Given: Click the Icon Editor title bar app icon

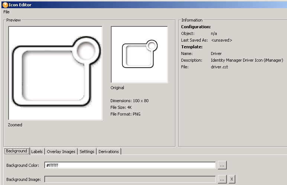Looking at the screenshot, I should tap(5, 5).
